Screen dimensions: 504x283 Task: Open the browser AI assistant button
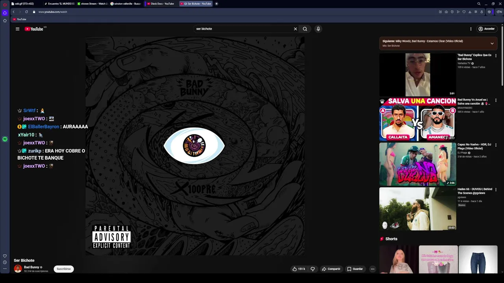click(x=499, y=12)
